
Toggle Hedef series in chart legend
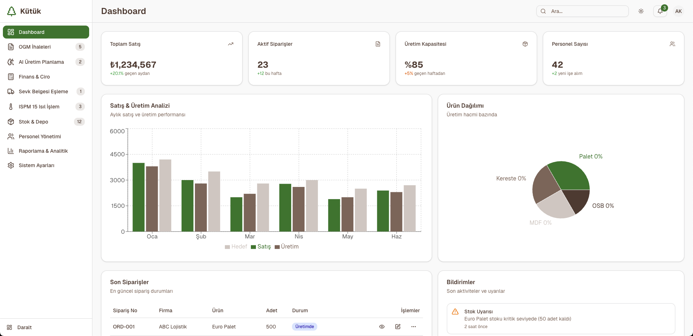point(236,247)
